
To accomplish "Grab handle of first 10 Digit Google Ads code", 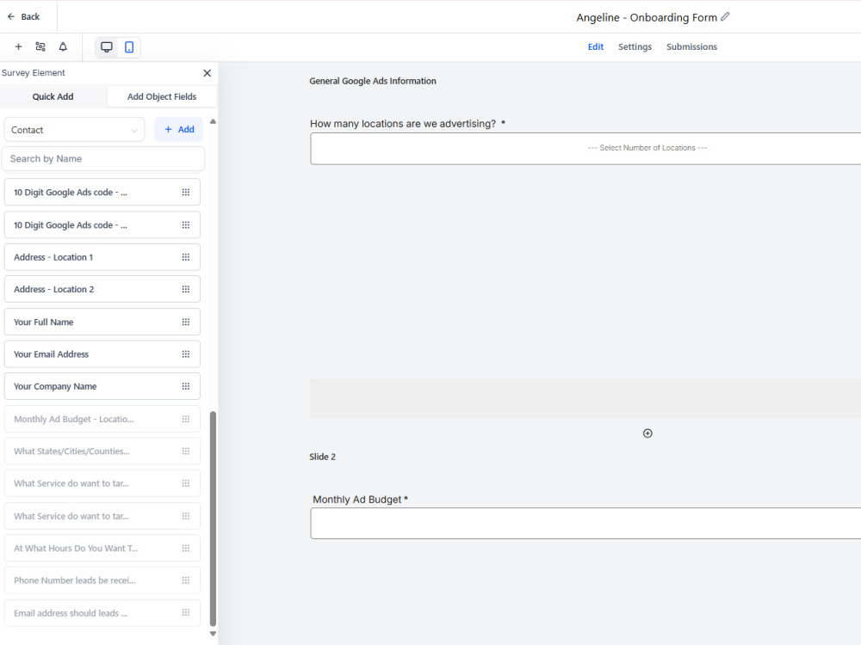I will [186, 193].
